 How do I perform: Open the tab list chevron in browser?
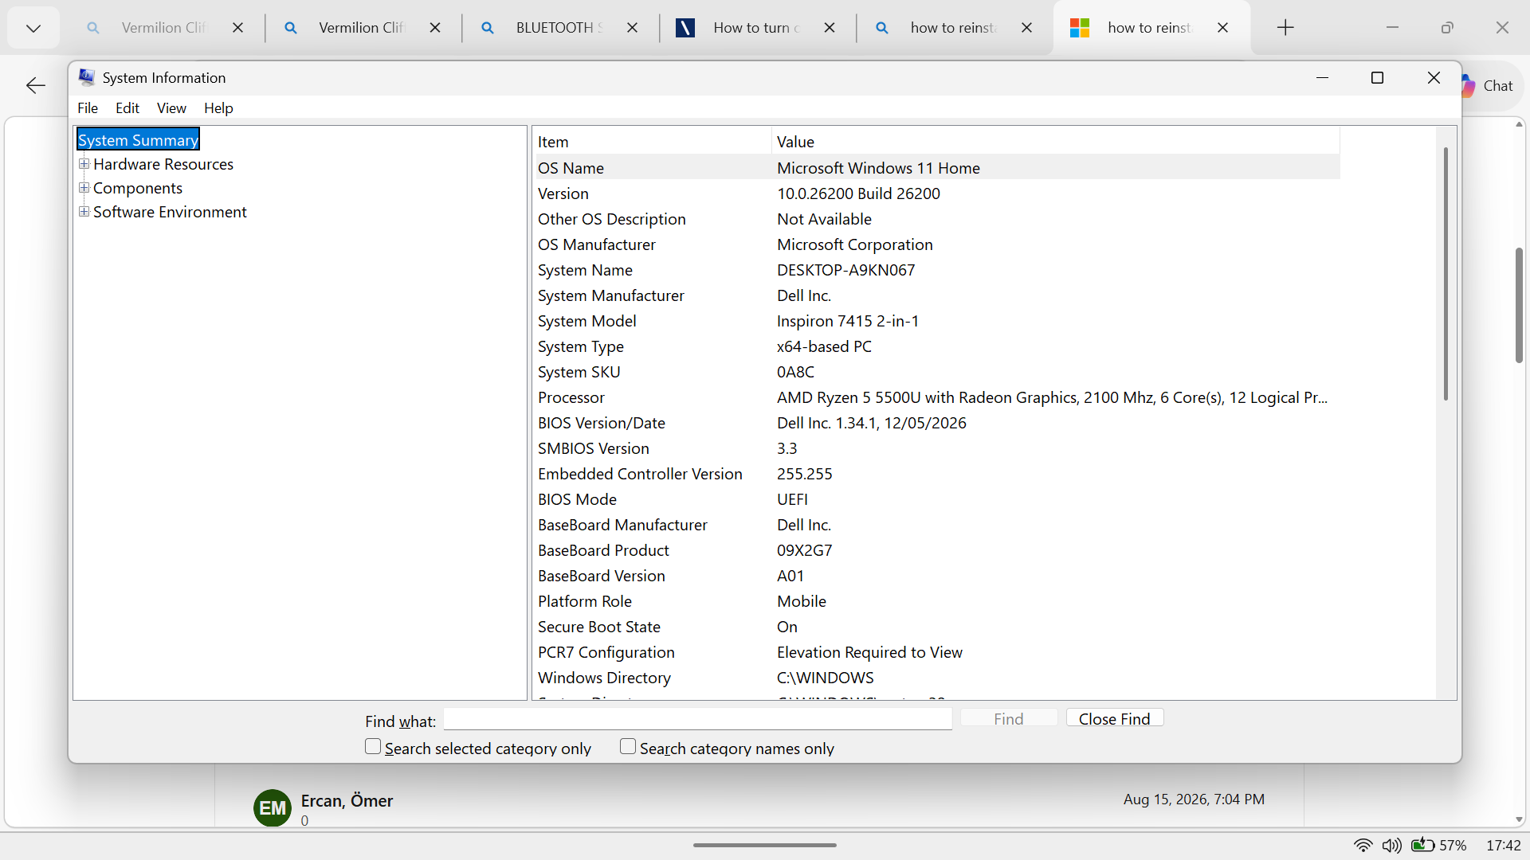[x=33, y=28]
